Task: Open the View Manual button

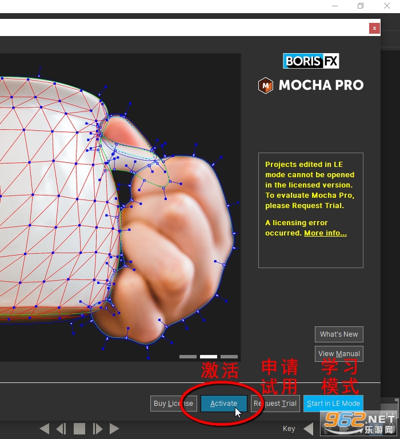Action: 339,354
